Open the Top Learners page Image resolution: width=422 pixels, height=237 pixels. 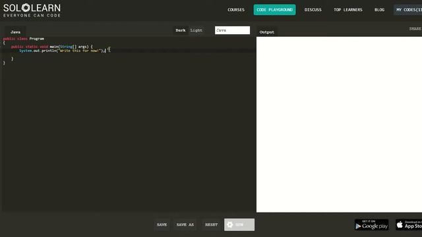point(348,10)
